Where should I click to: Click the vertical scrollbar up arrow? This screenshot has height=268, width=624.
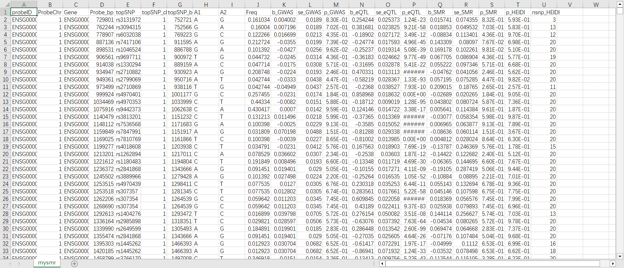(x=620, y=4)
